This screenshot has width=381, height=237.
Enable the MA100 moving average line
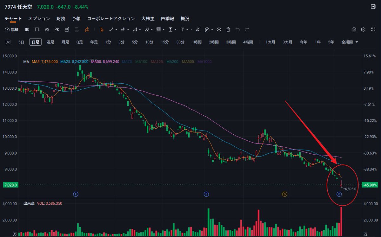142,61
